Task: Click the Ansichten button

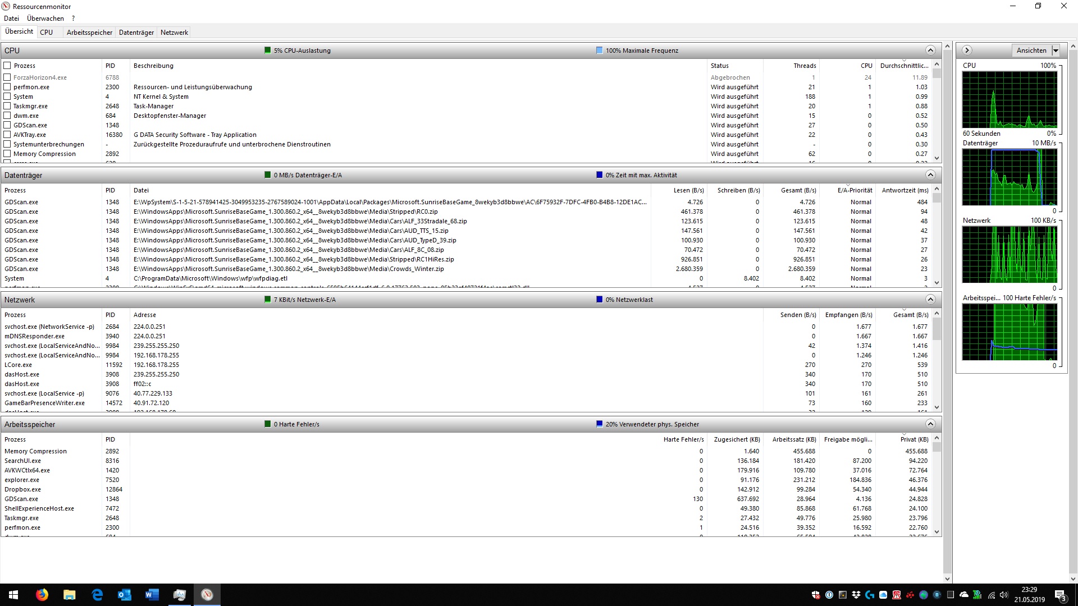Action: (x=1031, y=50)
